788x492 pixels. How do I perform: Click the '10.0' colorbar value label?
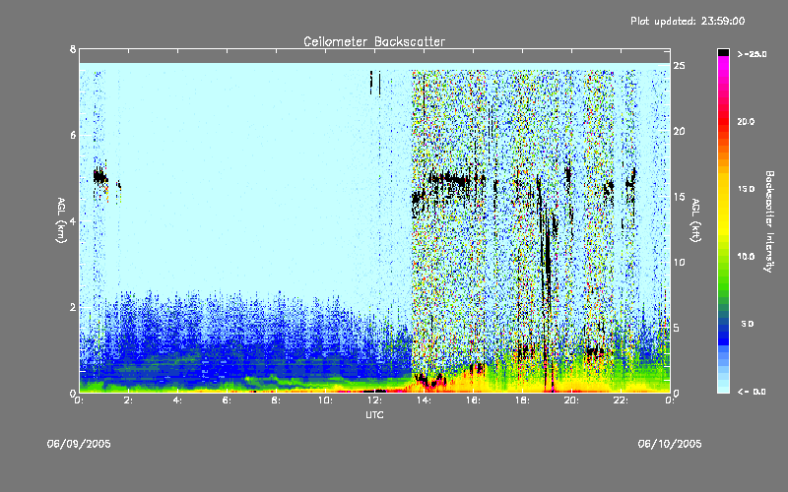(x=746, y=256)
